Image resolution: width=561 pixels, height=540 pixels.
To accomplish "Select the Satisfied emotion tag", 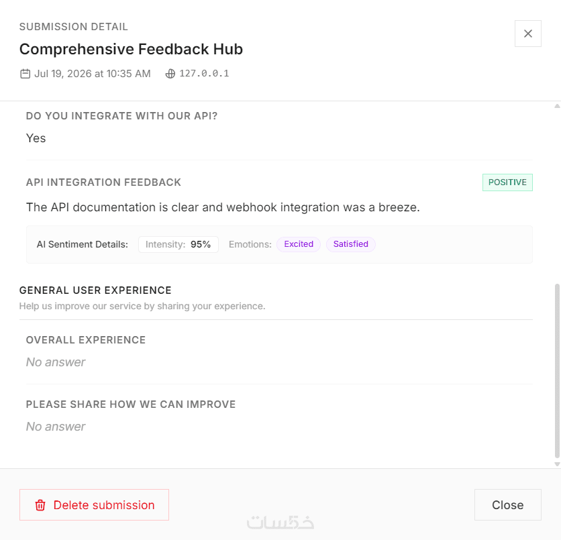I will tap(350, 244).
